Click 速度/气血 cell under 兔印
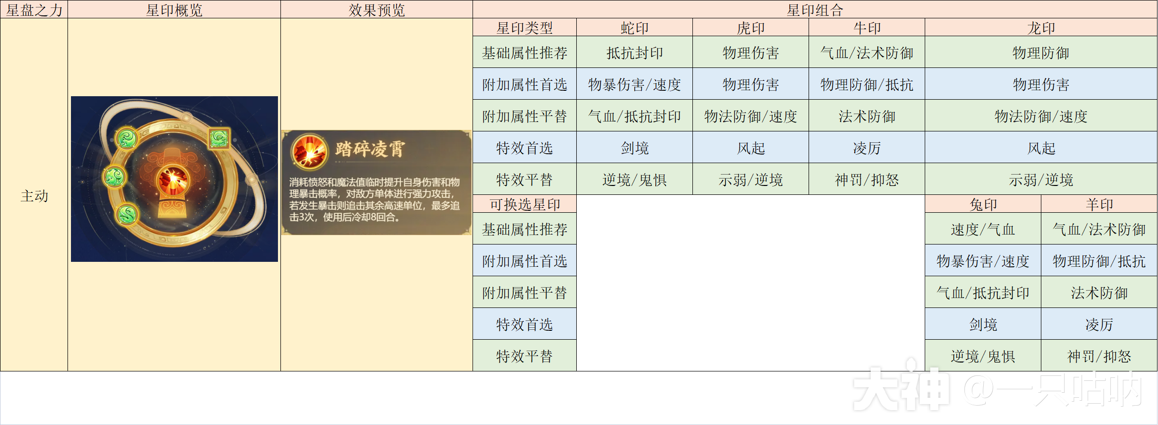This screenshot has width=1158, height=425. pos(983,229)
